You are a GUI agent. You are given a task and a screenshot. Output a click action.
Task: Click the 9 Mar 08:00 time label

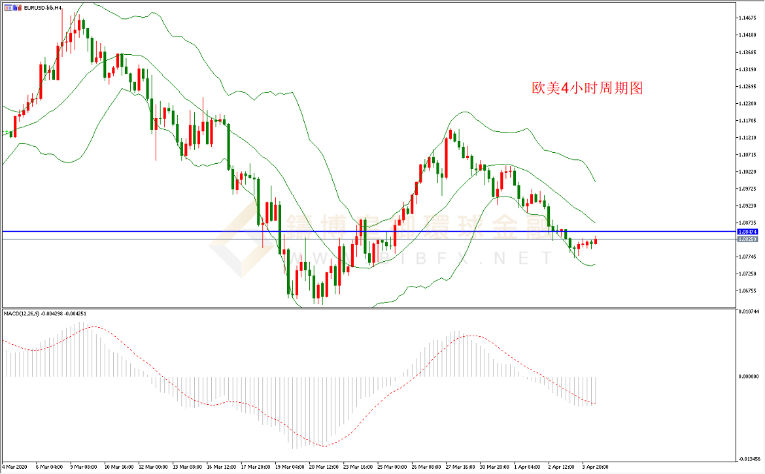point(83,467)
